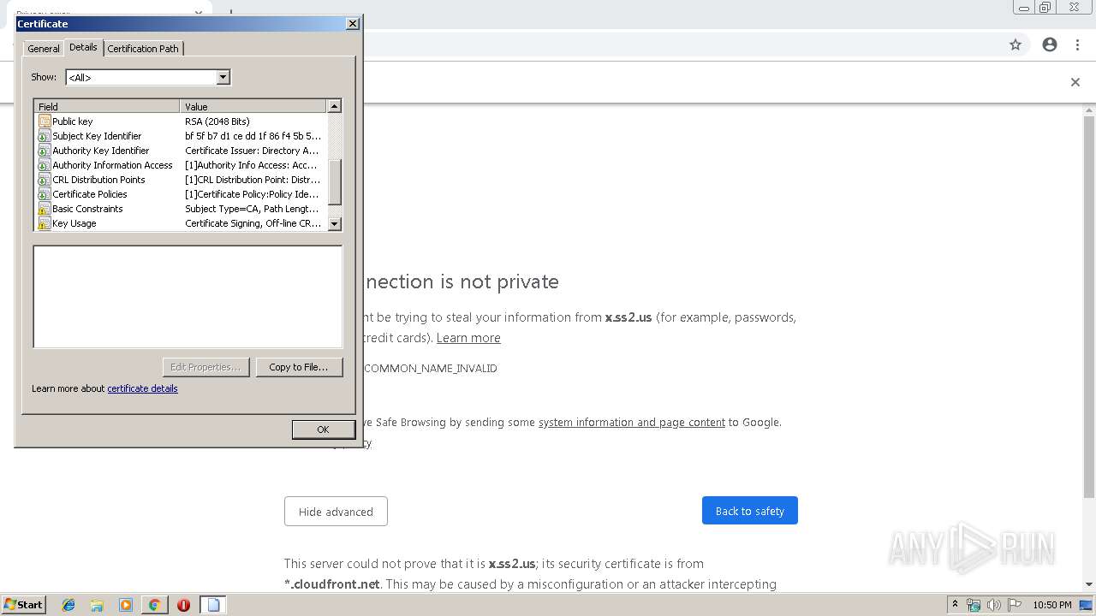Screen dimensions: 1096x616
Task: Show hidden system tray icons
Action: (x=955, y=605)
